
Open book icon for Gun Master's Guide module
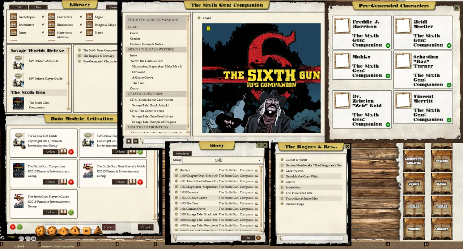132,182
